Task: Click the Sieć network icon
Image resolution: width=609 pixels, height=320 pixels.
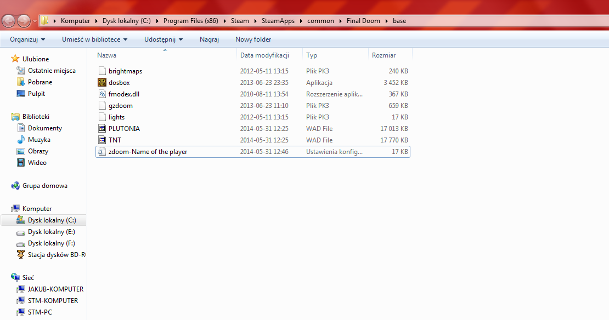Action: point(15,277)
